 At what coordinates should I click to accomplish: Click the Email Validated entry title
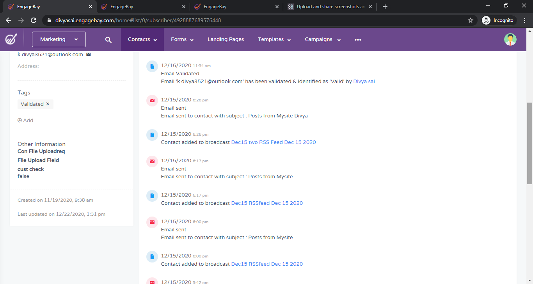[180, 73]
